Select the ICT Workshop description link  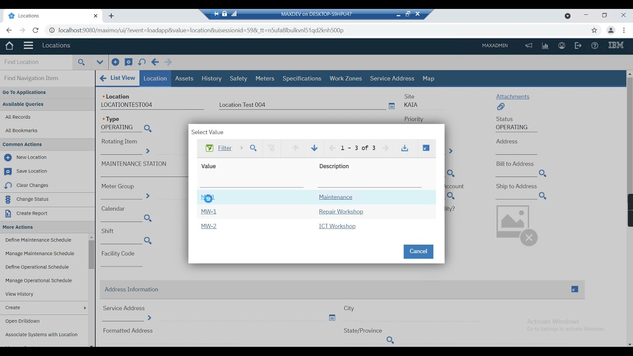(x=337, y=226)
